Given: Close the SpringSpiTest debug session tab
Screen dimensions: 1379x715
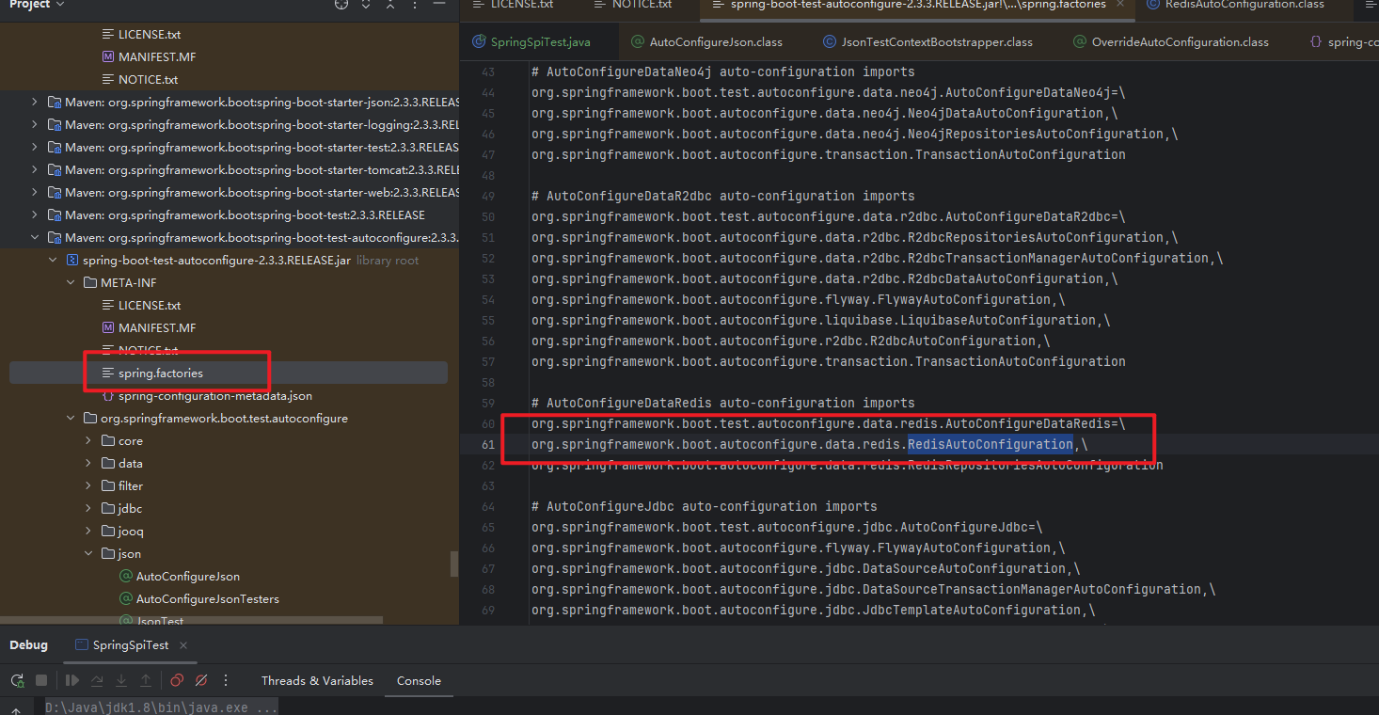Looking at the screenshot, I should pyautogui.click(x=183, y=645).
